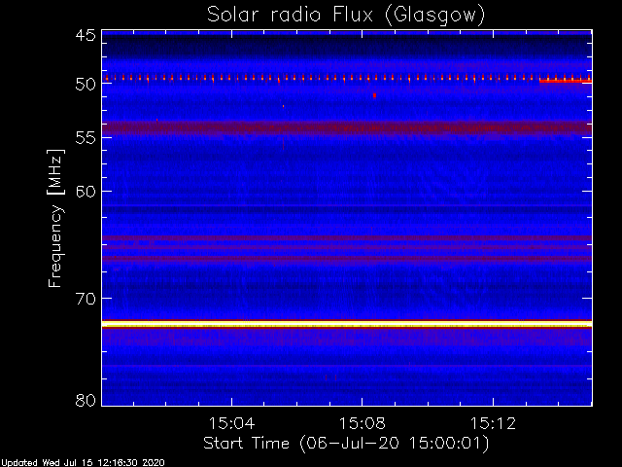Select the 70 frequency tick label
The width and height of the screenshot is (622, 467).
pos(86,299)
